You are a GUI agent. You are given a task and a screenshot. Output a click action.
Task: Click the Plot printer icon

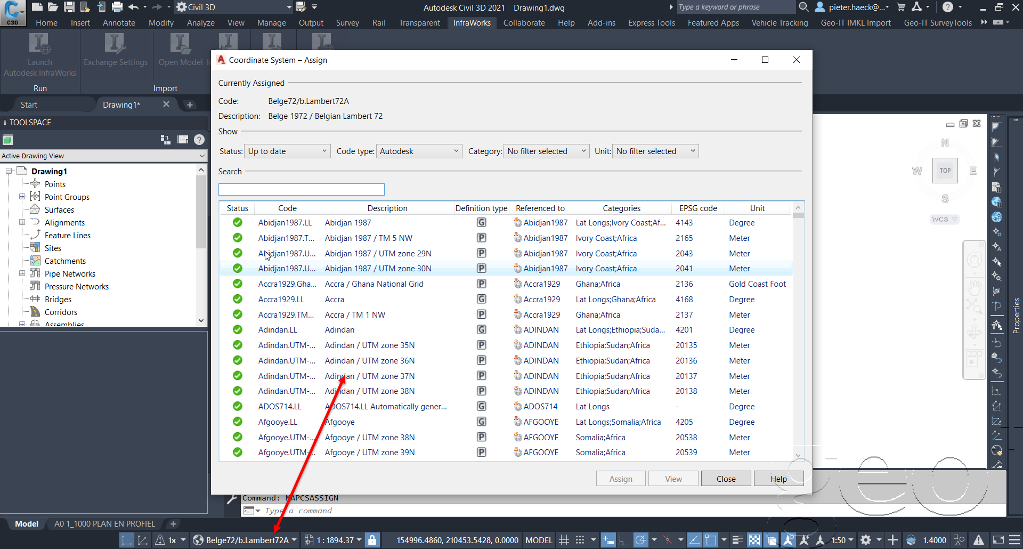point(117,7)
